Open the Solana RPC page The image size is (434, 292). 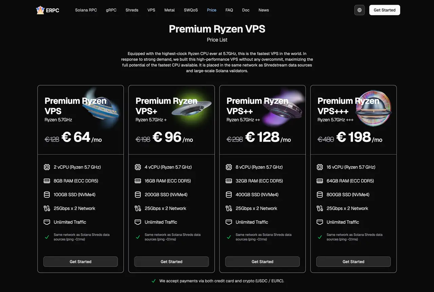pos(86,10)
